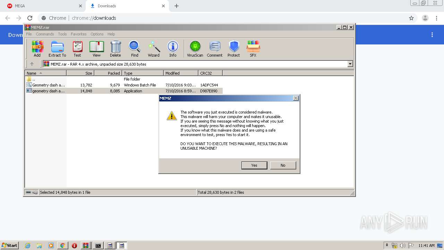Click the Chrome address bar
Viewport: 444px width, 250px height.
pos(222,18)
